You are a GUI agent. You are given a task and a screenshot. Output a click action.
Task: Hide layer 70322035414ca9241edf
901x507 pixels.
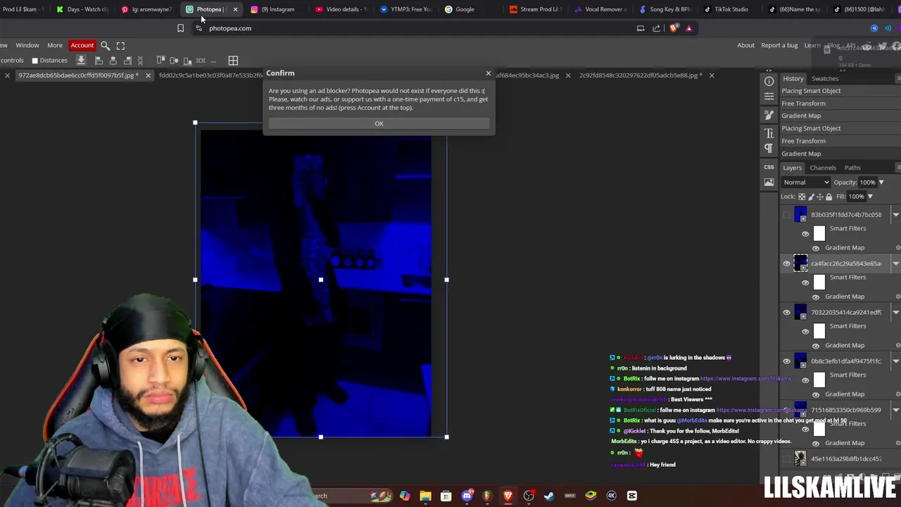786,313
